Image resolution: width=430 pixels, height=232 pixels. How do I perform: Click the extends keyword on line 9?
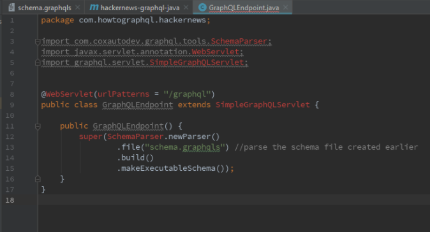click(194, 105)
